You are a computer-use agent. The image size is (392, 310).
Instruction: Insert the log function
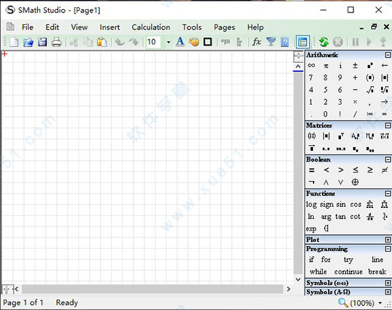(311, 205)
